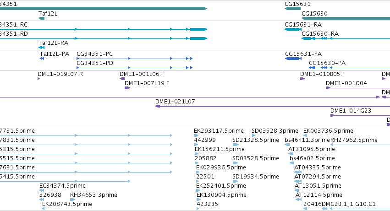
Task: Click the 20416DMG2B.1_1.G10.C1 label
Action: click(x=340, y=205)
